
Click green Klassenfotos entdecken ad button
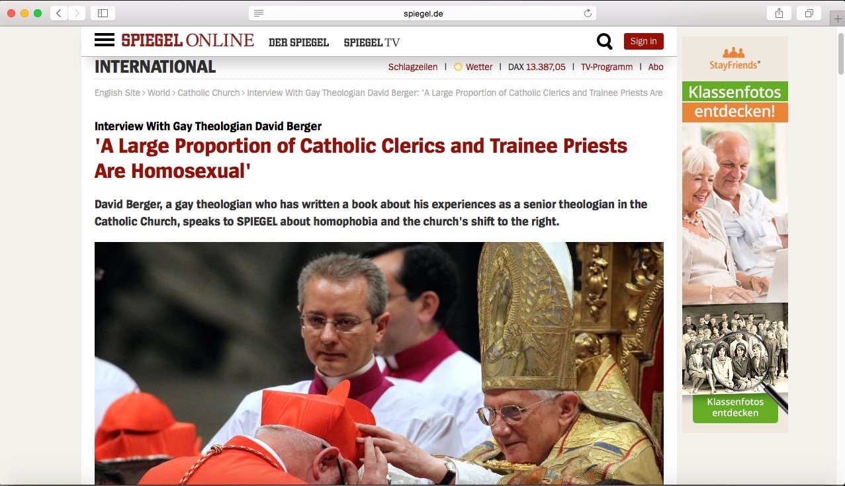point(735,407)
